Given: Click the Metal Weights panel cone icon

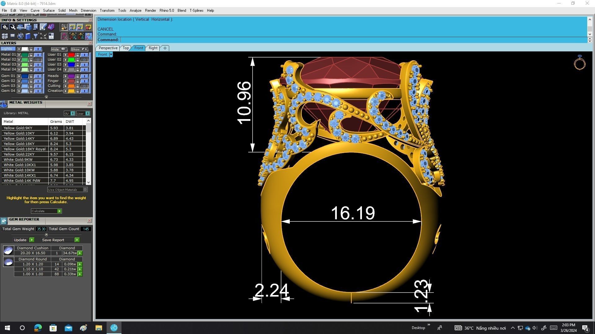Looking at the screenshot, I should (4, 104).
